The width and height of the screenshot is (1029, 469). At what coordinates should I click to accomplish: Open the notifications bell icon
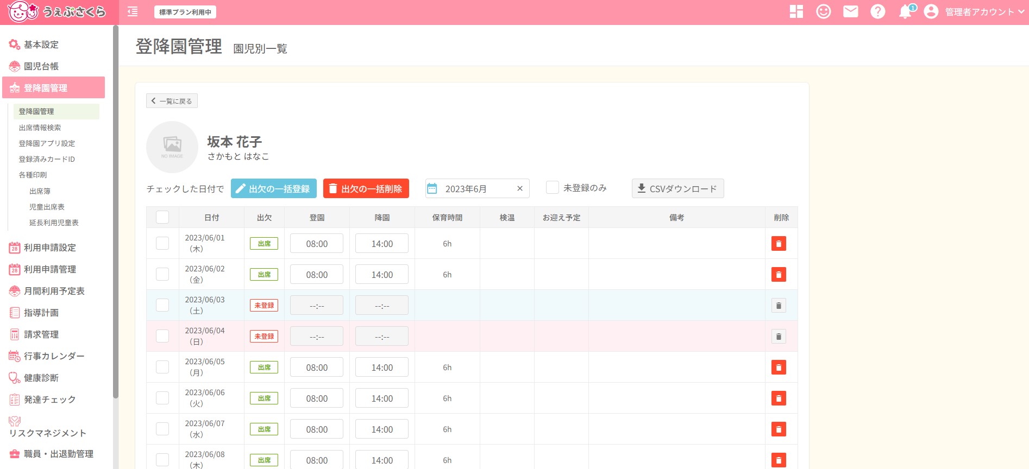point(906,11)
